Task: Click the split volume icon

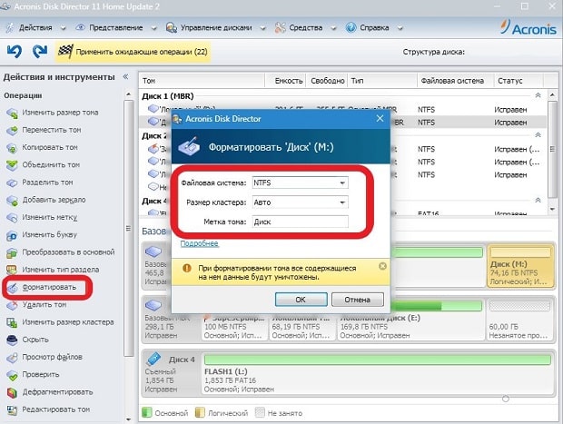Action: coord(12,182)
